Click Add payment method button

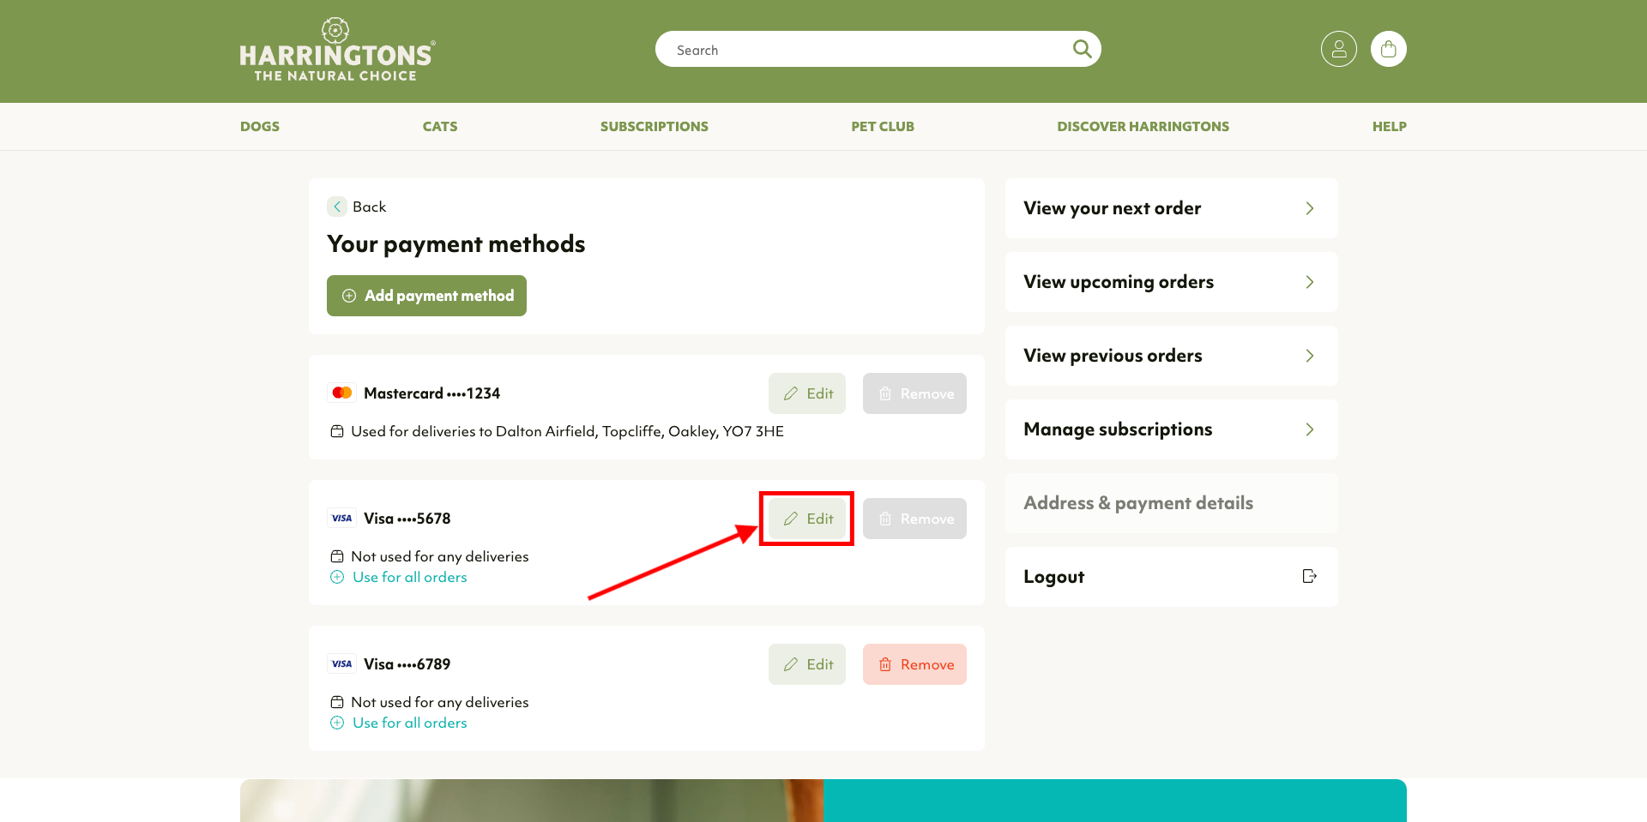tap(426, 296)
